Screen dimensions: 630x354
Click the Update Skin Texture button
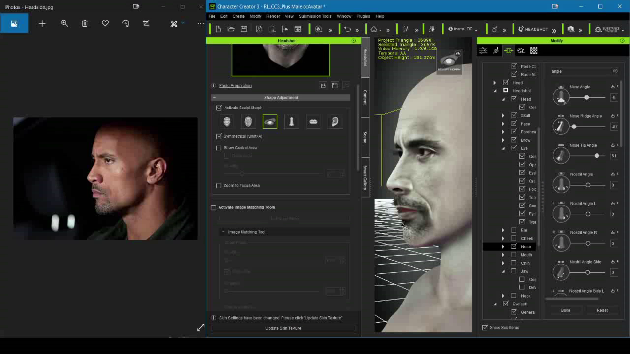click(x=283, y=328)
